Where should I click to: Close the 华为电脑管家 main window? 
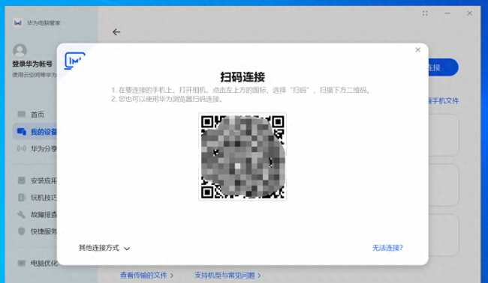(x=470, y=13)
